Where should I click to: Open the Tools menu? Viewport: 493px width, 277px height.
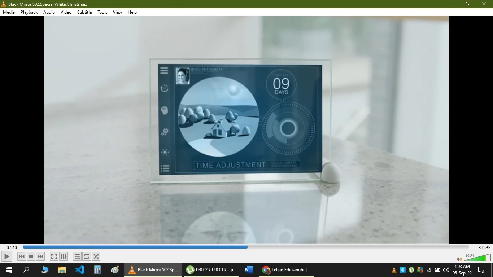(102, 12)
